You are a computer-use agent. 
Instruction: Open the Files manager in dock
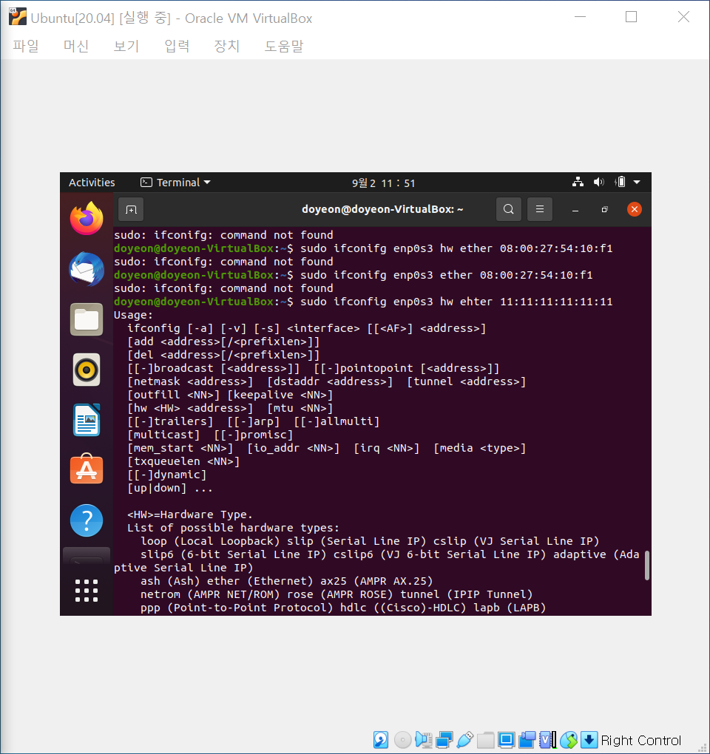[87, 319]
